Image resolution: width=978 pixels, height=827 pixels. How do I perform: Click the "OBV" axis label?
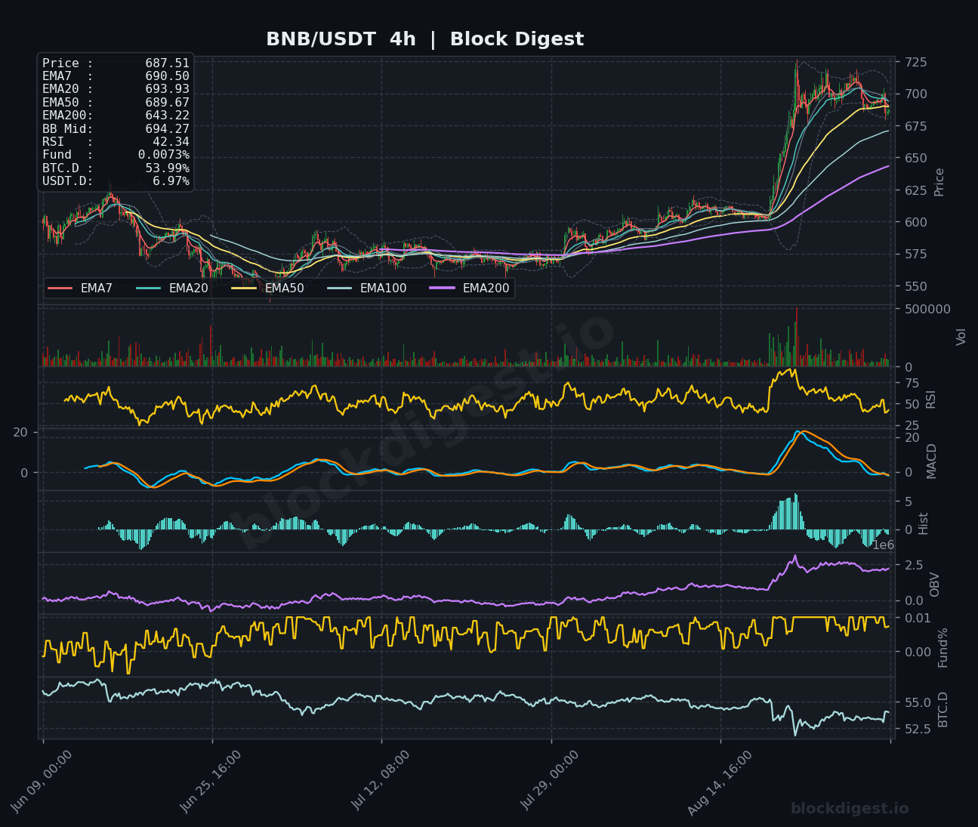(x=934, y=585)
